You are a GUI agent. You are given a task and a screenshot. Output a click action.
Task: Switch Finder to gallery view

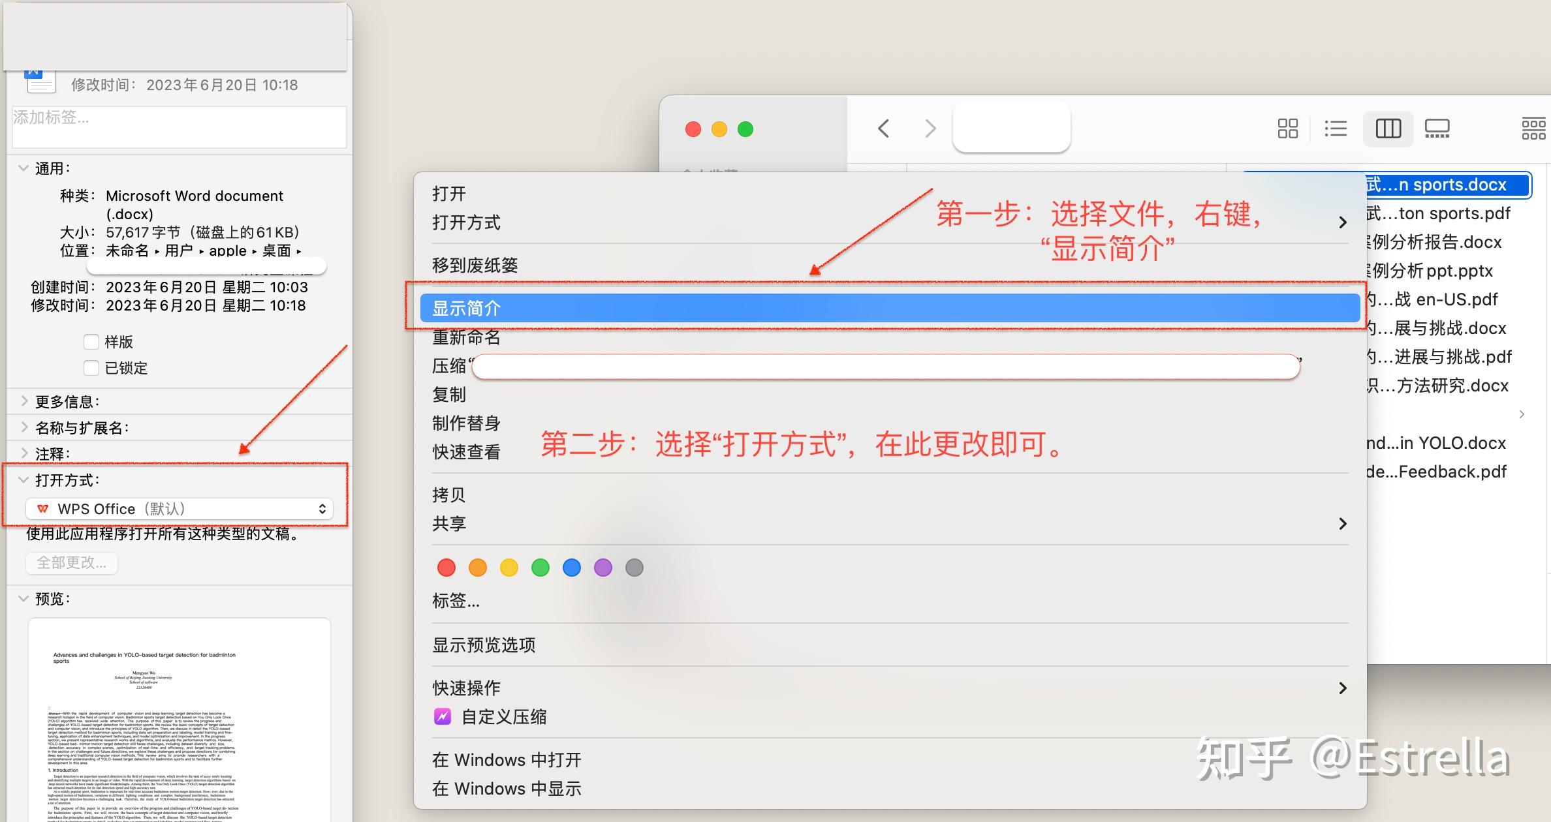(x=1436, y=129)
